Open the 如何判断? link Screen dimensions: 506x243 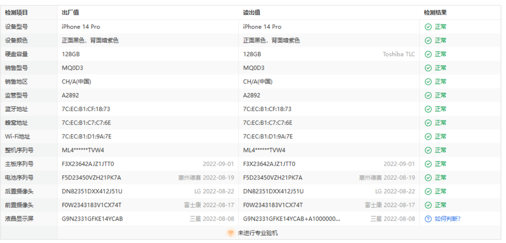[448, 219]
